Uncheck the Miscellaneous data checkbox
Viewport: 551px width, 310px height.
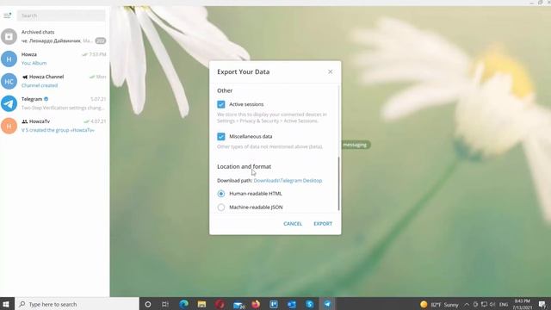pos(221,136)
